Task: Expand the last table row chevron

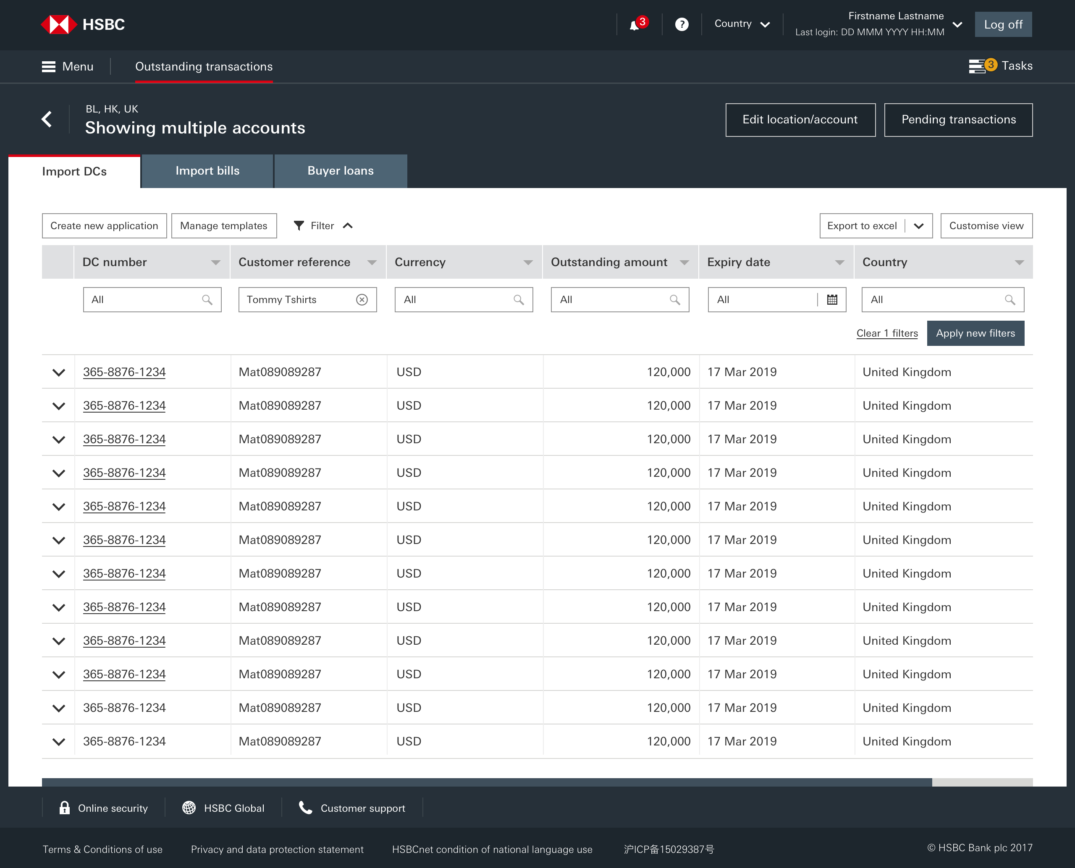Action: click(x=58, y=742)
